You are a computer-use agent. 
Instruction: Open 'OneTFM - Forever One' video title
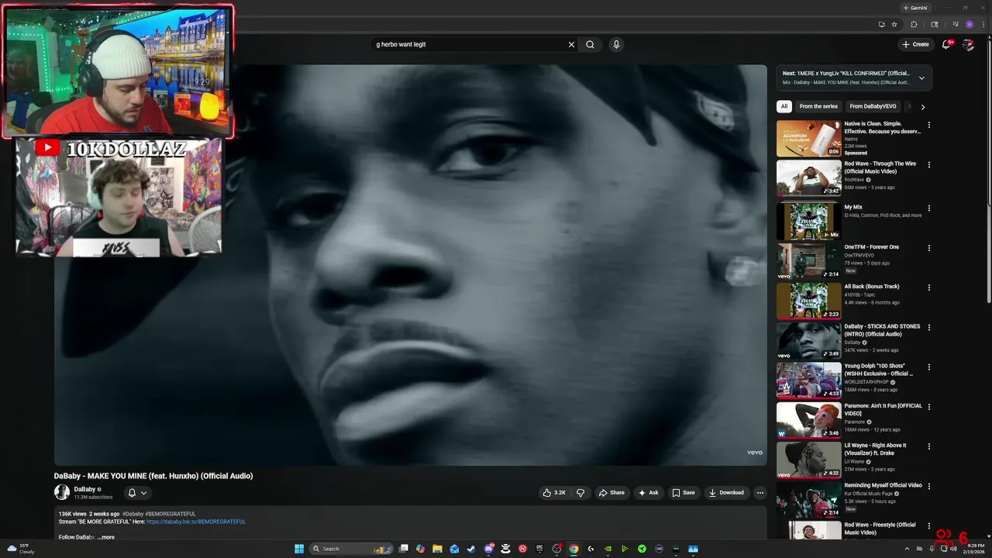871,247
